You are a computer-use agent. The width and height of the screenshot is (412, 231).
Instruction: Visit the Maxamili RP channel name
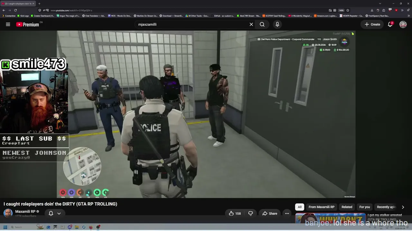point(25,211)
